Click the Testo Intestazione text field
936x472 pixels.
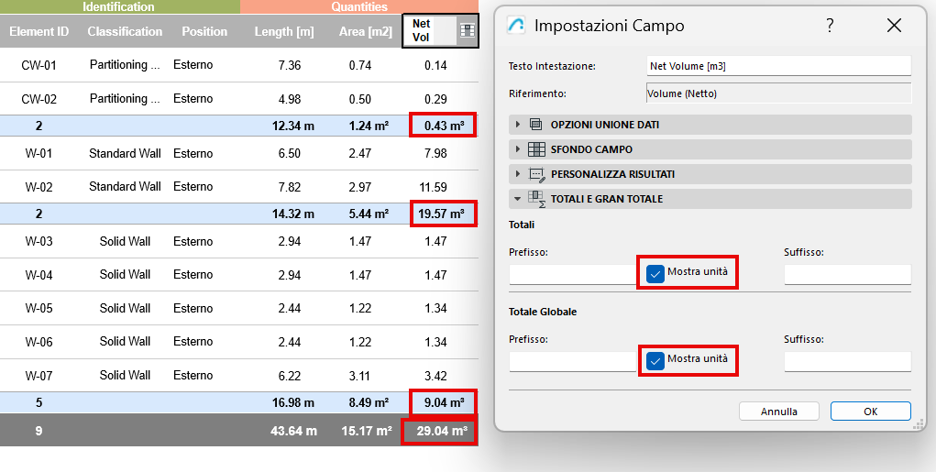click(x=778, y=66)
